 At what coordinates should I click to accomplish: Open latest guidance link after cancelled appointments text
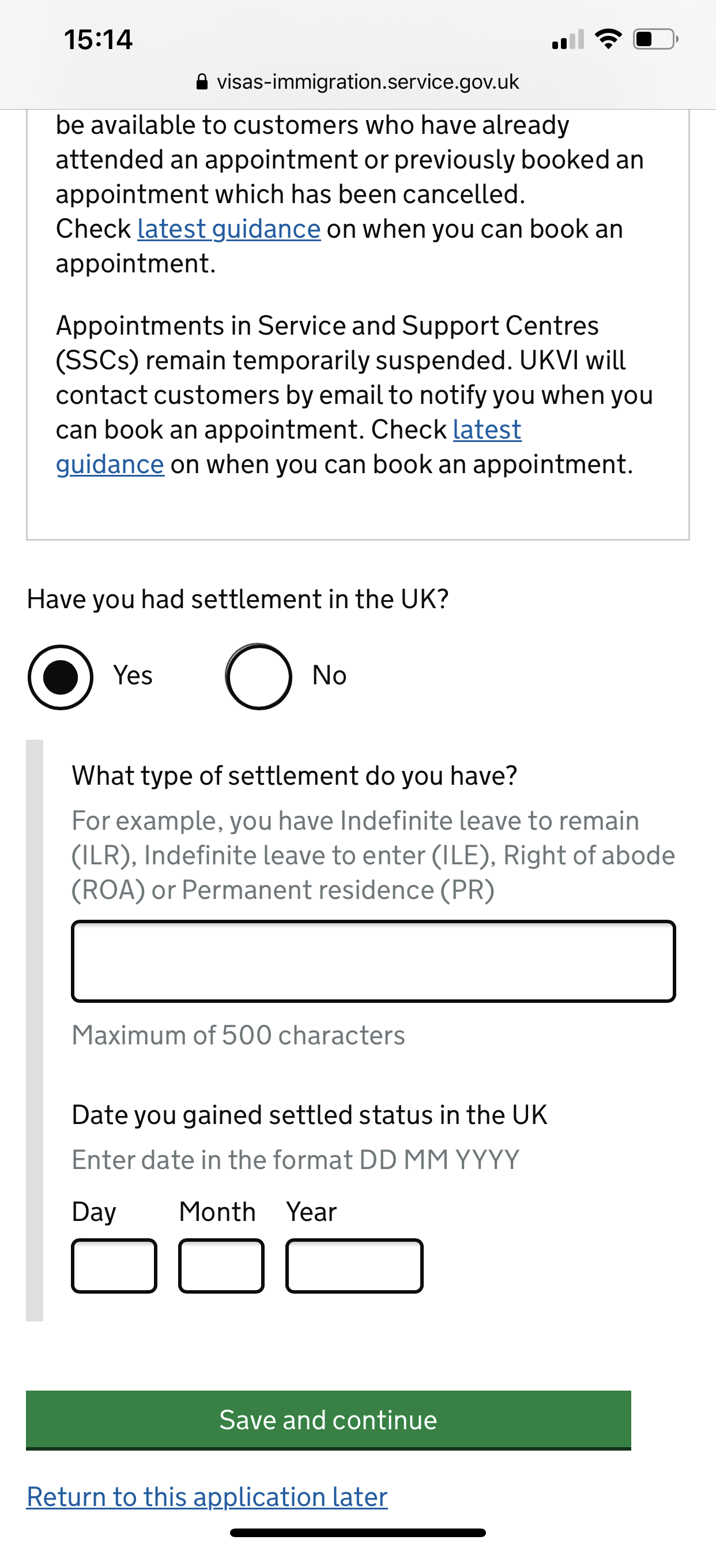[x=229, y=229]
